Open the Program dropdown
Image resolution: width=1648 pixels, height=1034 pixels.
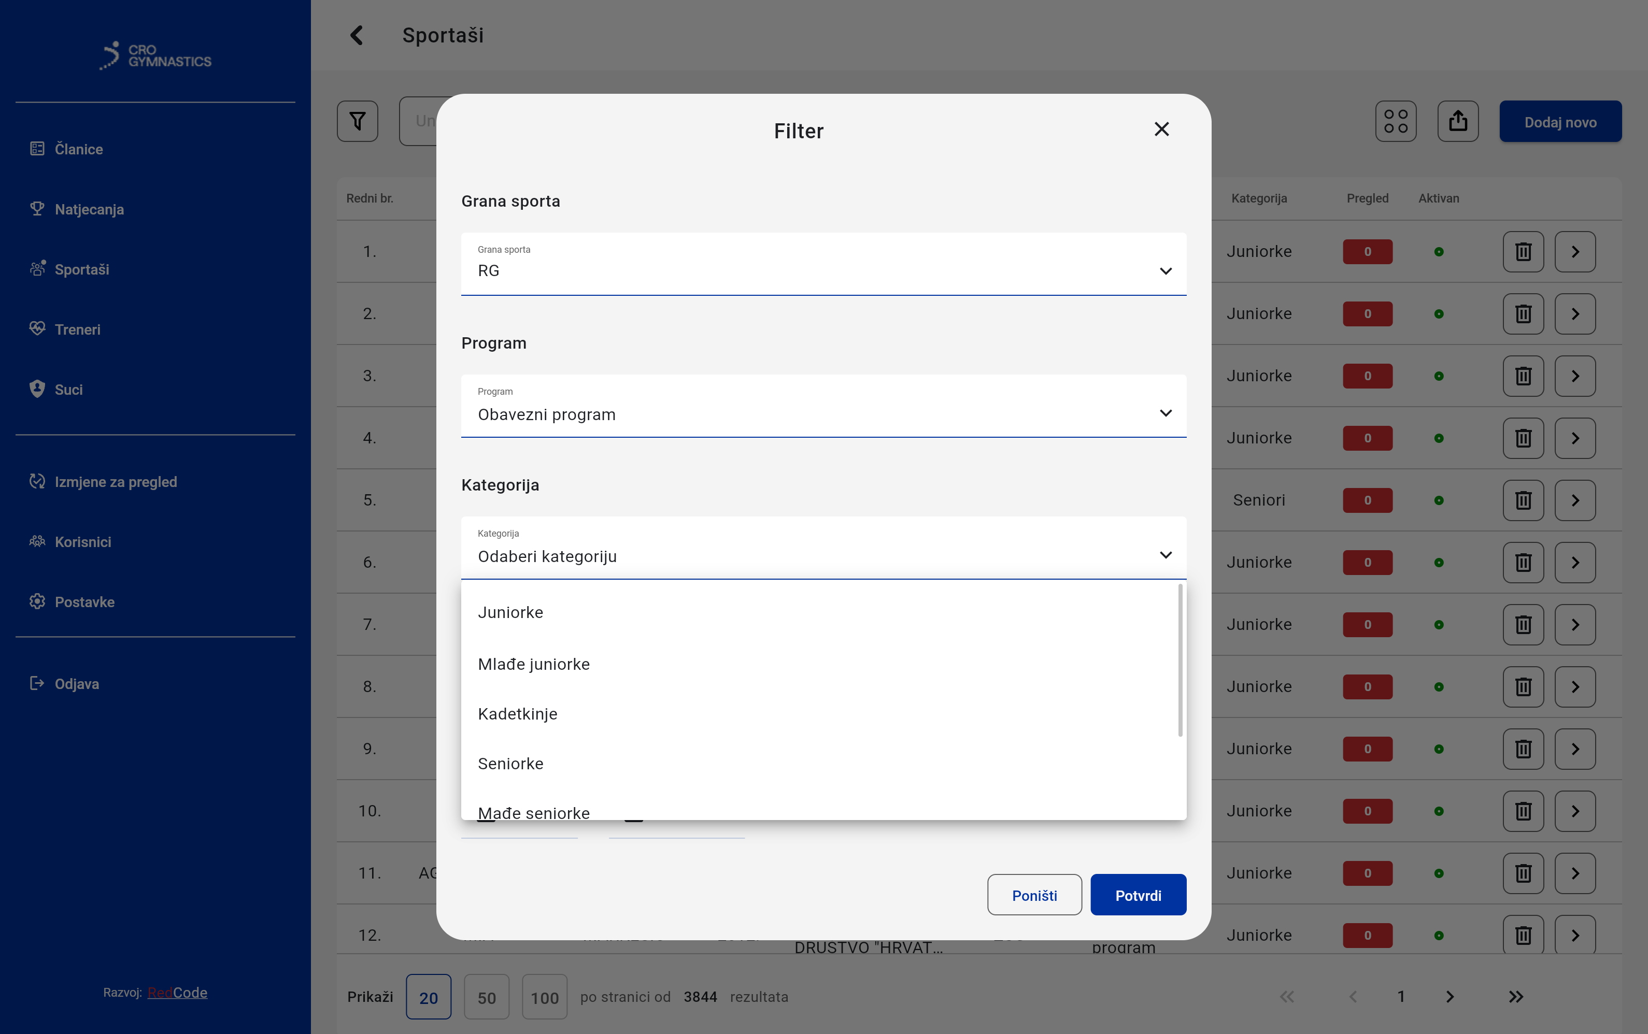tap(823, 406)
